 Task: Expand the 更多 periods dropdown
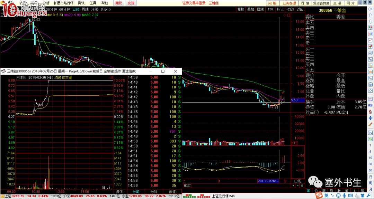105,10
